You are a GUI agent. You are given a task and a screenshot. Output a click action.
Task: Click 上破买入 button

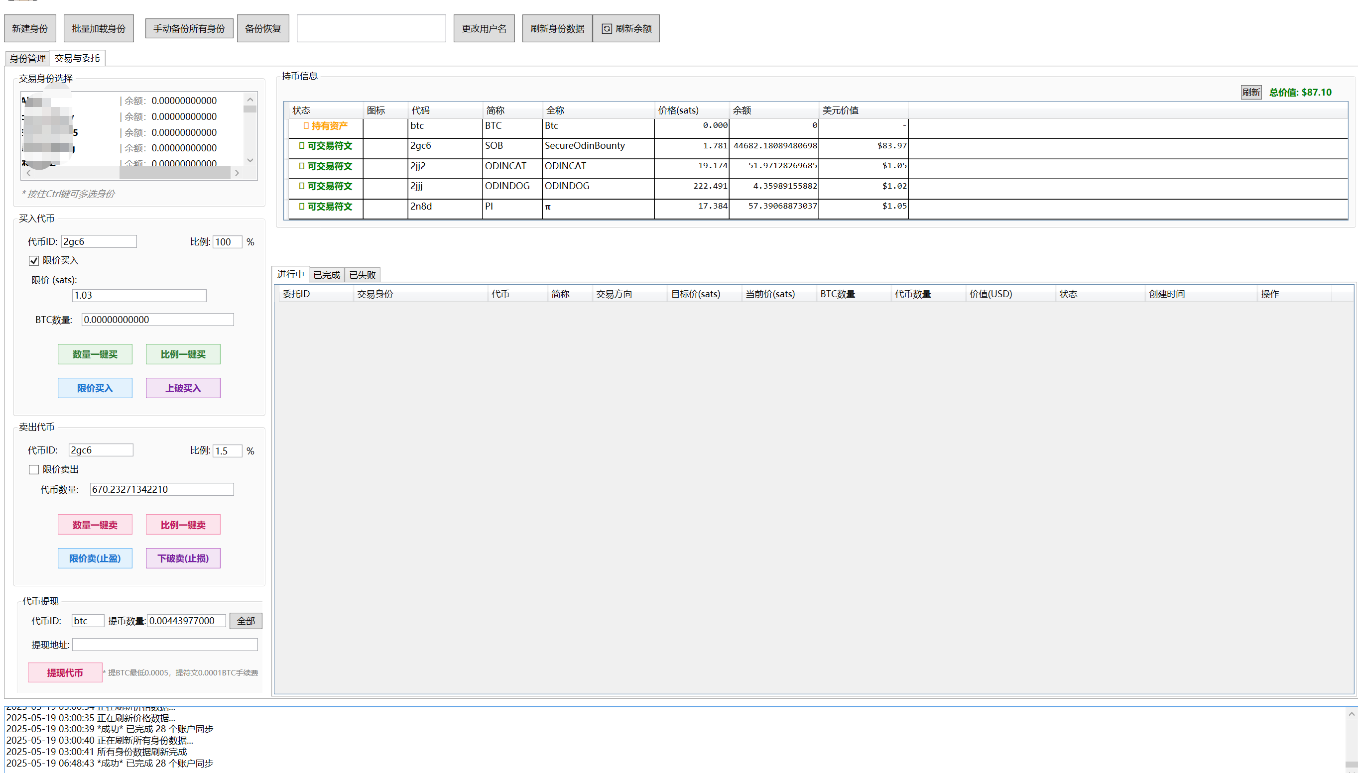[x=183, y=388]
